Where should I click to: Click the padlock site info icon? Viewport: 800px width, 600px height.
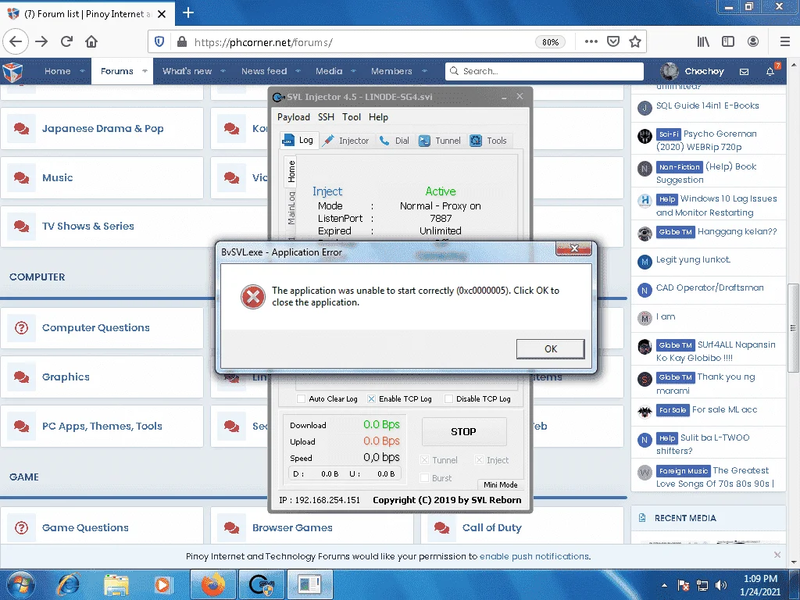point(181,42)
